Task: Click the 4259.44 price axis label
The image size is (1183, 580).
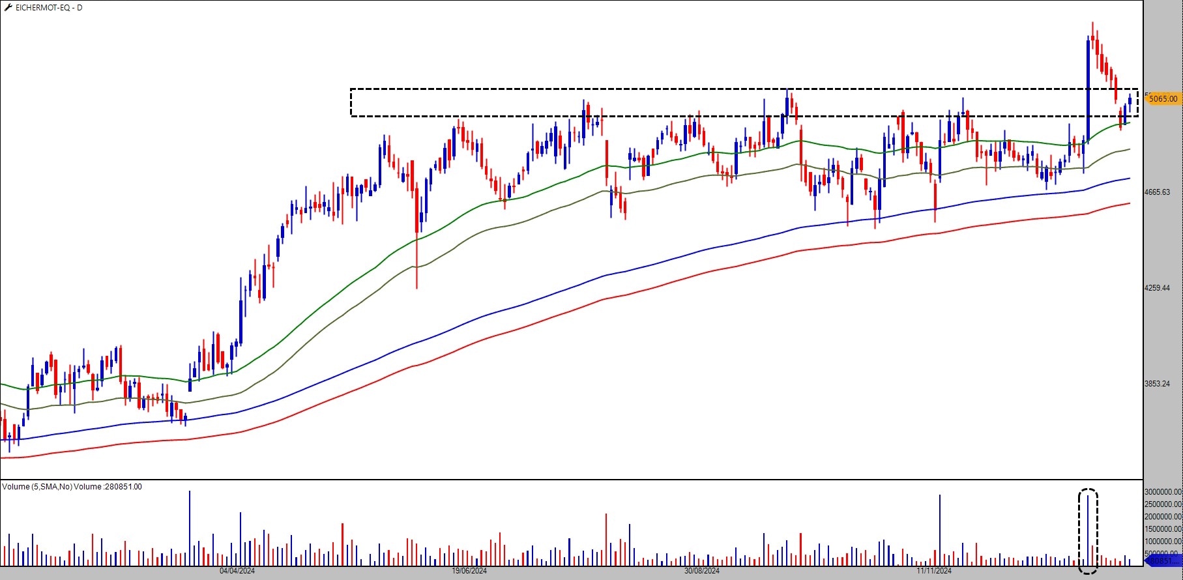Action: [1158, 288]
